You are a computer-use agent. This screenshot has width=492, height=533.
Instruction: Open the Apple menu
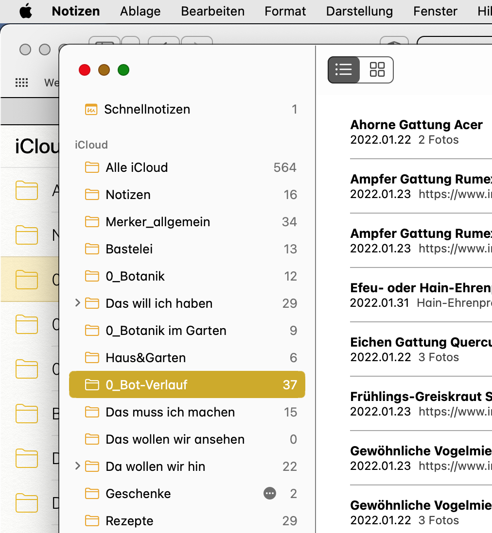pyautogui.click(x=26, y=11)
